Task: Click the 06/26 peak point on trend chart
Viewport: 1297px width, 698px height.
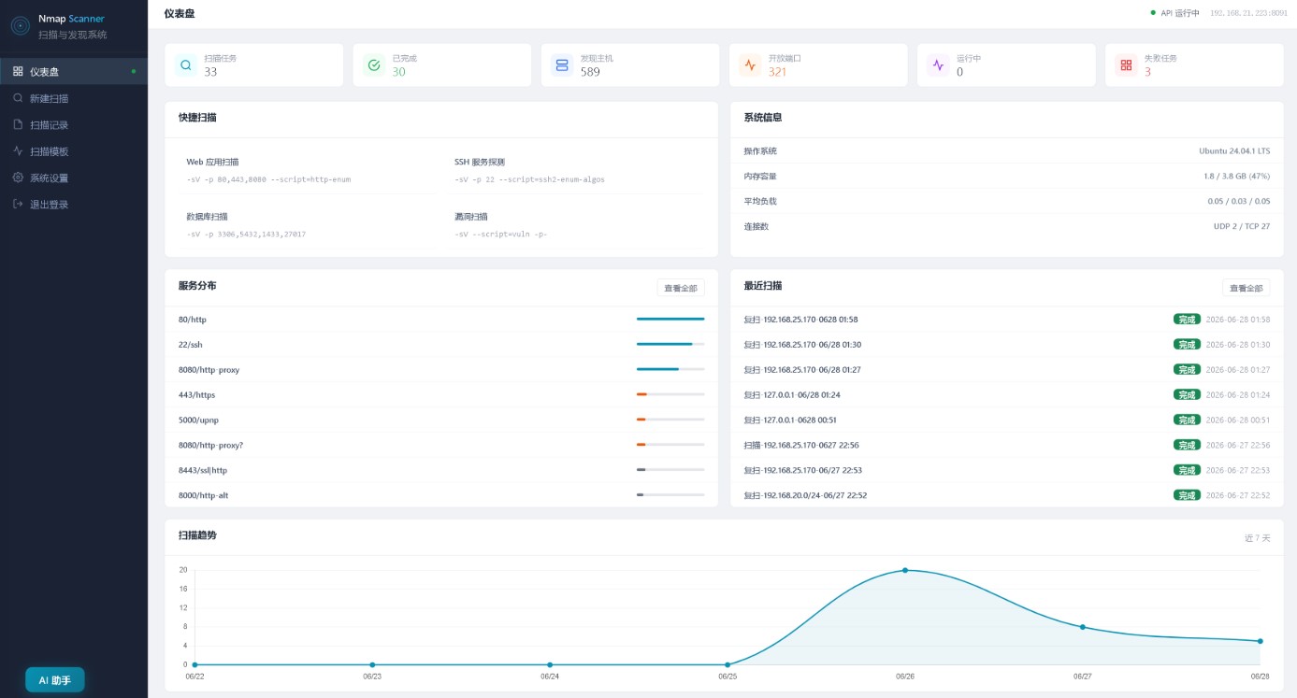Action: [x=905, y=570]
